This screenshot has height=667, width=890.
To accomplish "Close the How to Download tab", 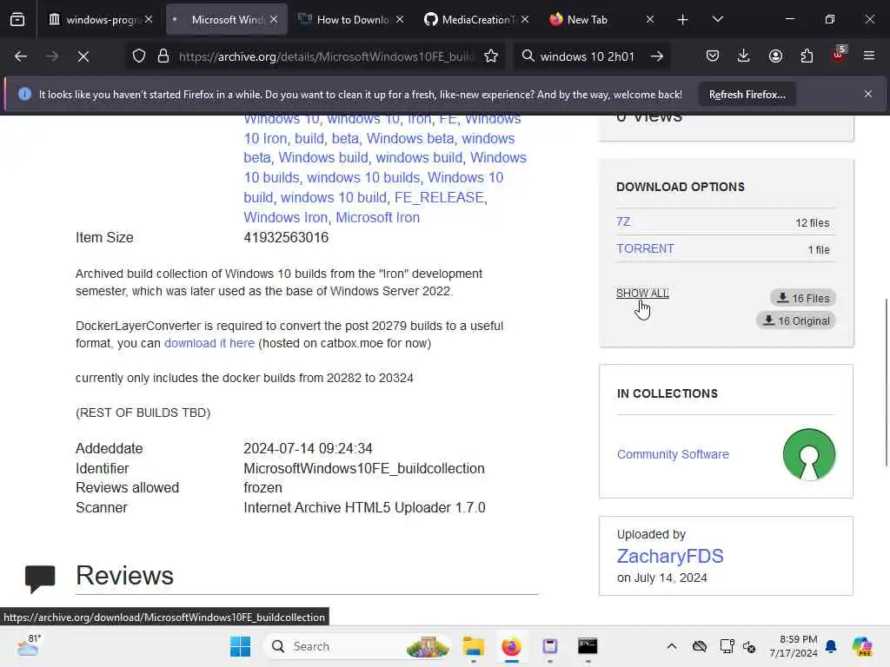I will pyautogui.click(x=400, y=20).
